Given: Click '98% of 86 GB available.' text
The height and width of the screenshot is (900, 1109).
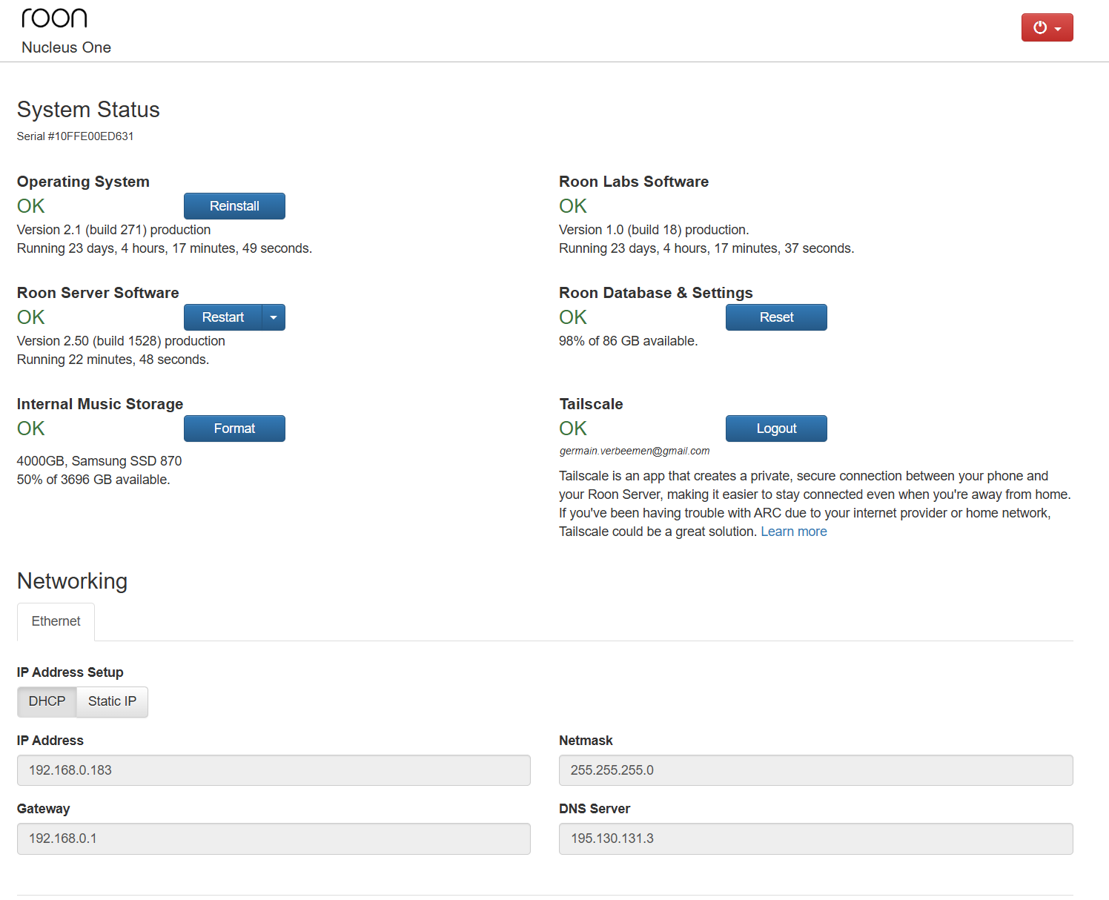Looking at the screenshot, I should 628,341.
